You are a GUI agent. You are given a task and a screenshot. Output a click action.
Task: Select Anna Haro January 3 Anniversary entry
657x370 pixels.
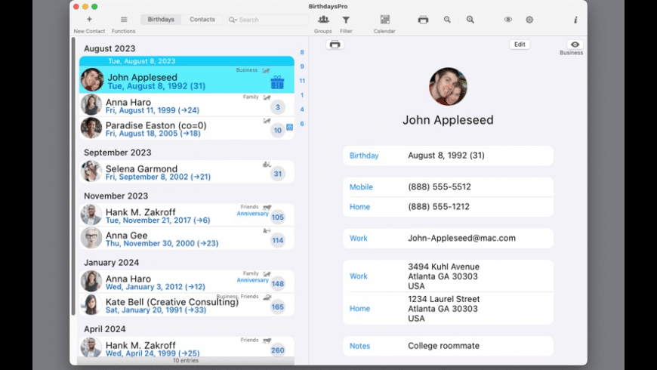187,281
